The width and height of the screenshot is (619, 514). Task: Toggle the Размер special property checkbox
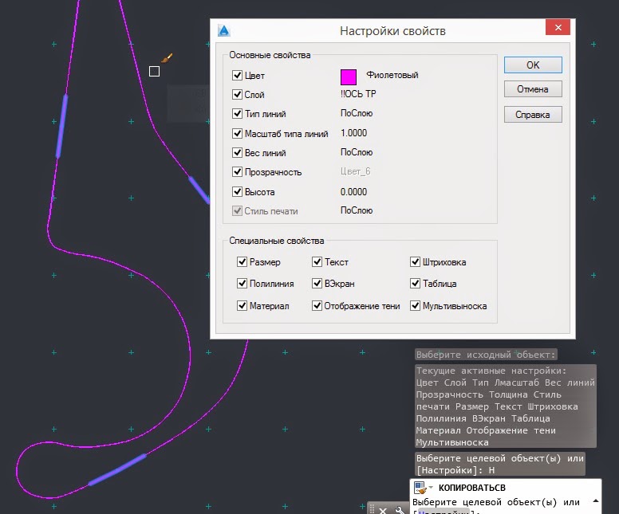coord(242,261)
